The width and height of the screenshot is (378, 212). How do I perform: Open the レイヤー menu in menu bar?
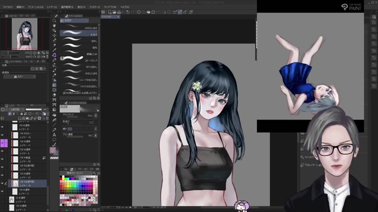(52, 7)
